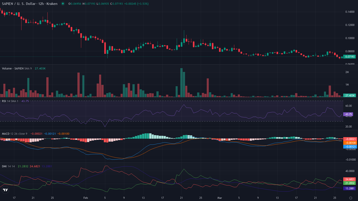Select the DMI 14 14 legend title
This screenshot has height=201, width=358.
tap(9, 166)
